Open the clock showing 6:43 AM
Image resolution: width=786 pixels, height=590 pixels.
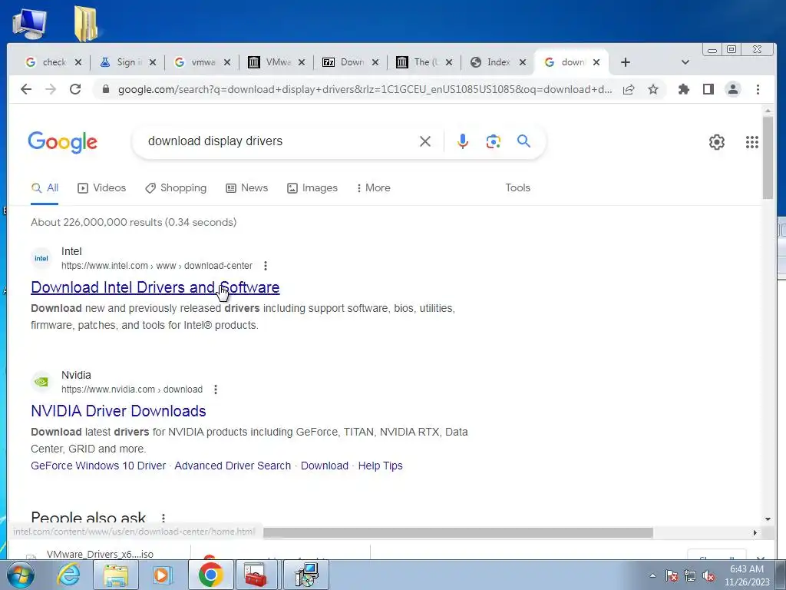[x=746, y=575]
